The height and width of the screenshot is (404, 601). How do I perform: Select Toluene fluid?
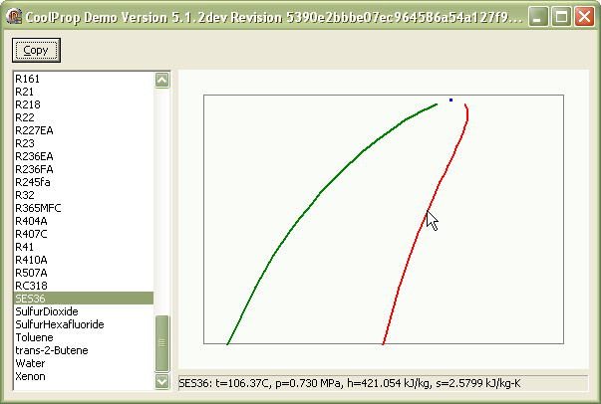pos(33,337)
